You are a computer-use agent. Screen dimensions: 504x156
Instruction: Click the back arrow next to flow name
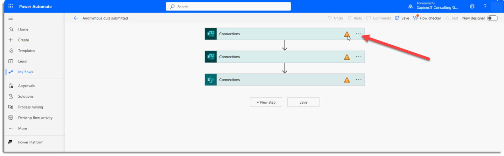pyautogui.click(x=76, y=18)
